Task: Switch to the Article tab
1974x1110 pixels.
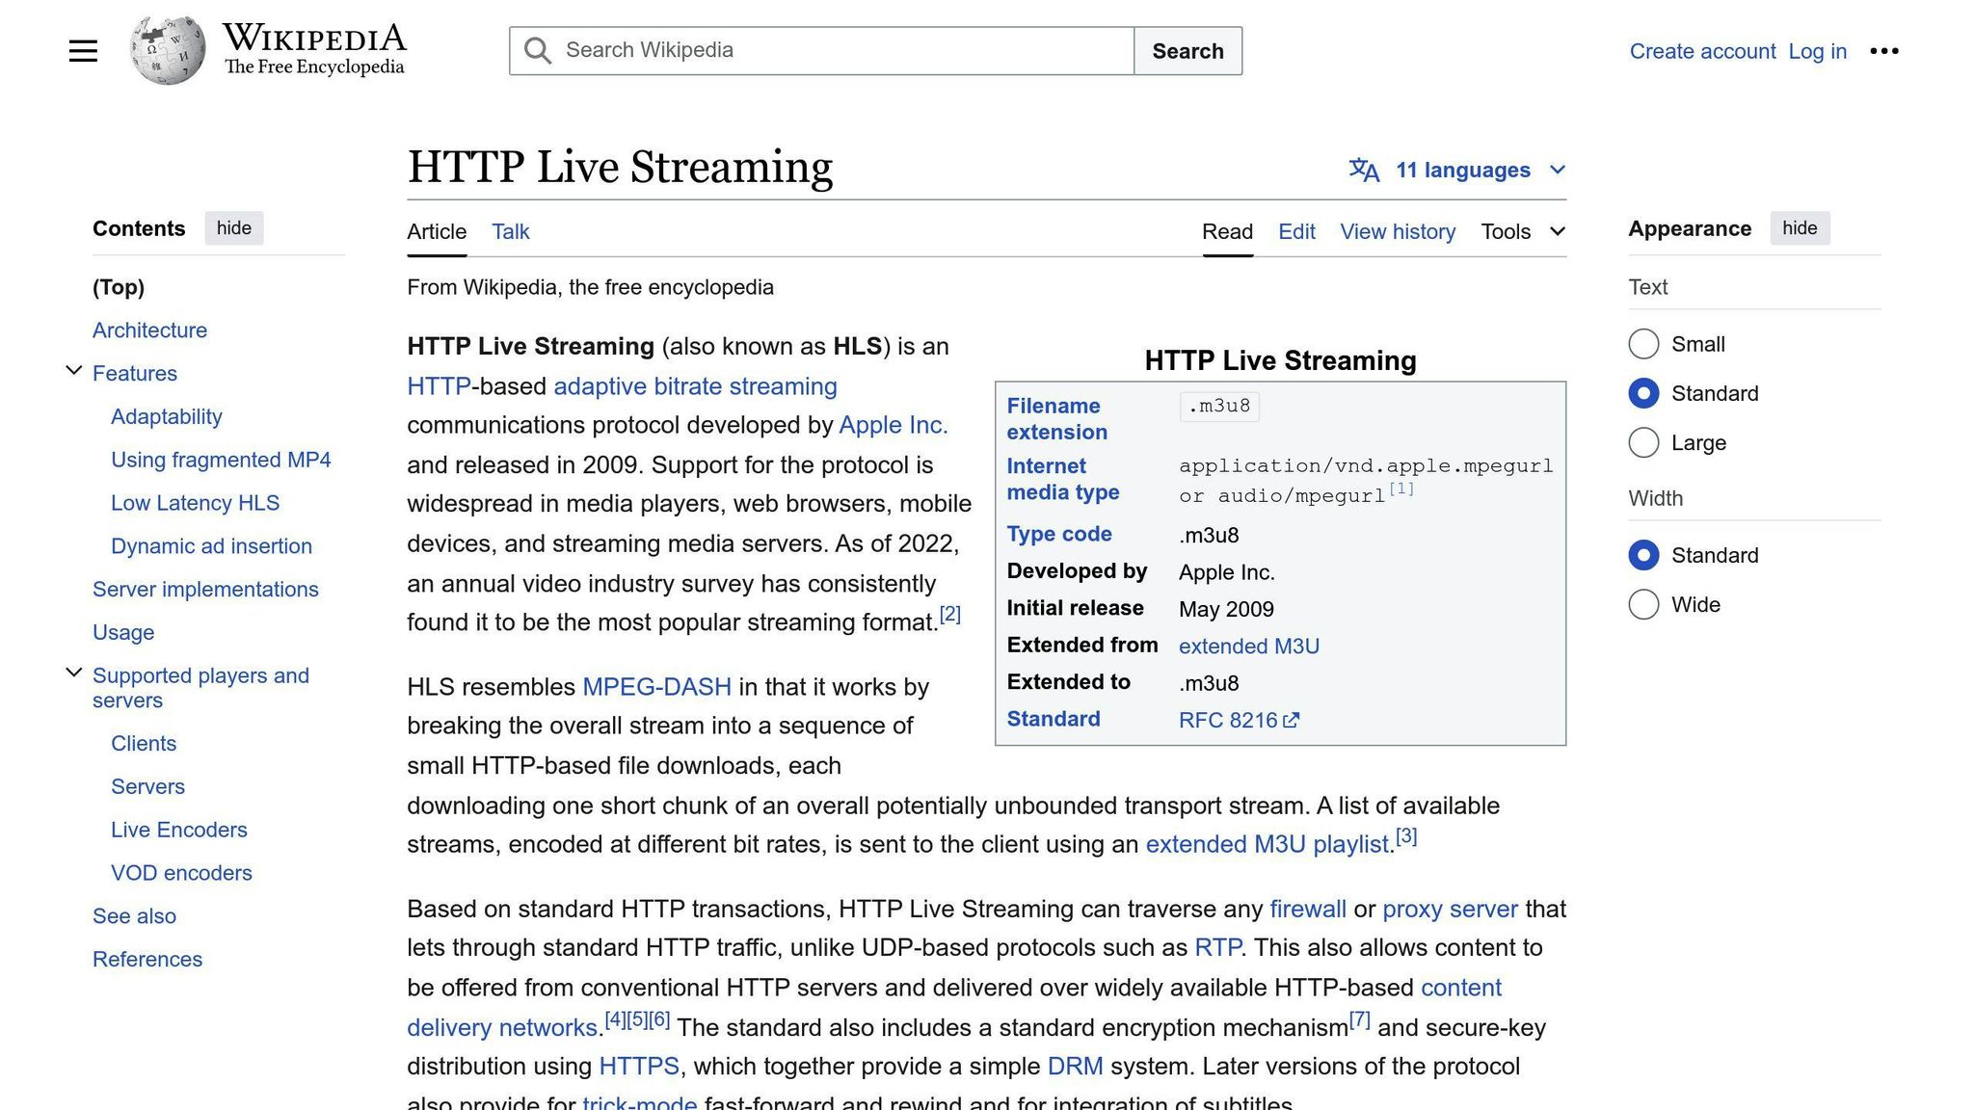Action: click(x=437, y=231)
